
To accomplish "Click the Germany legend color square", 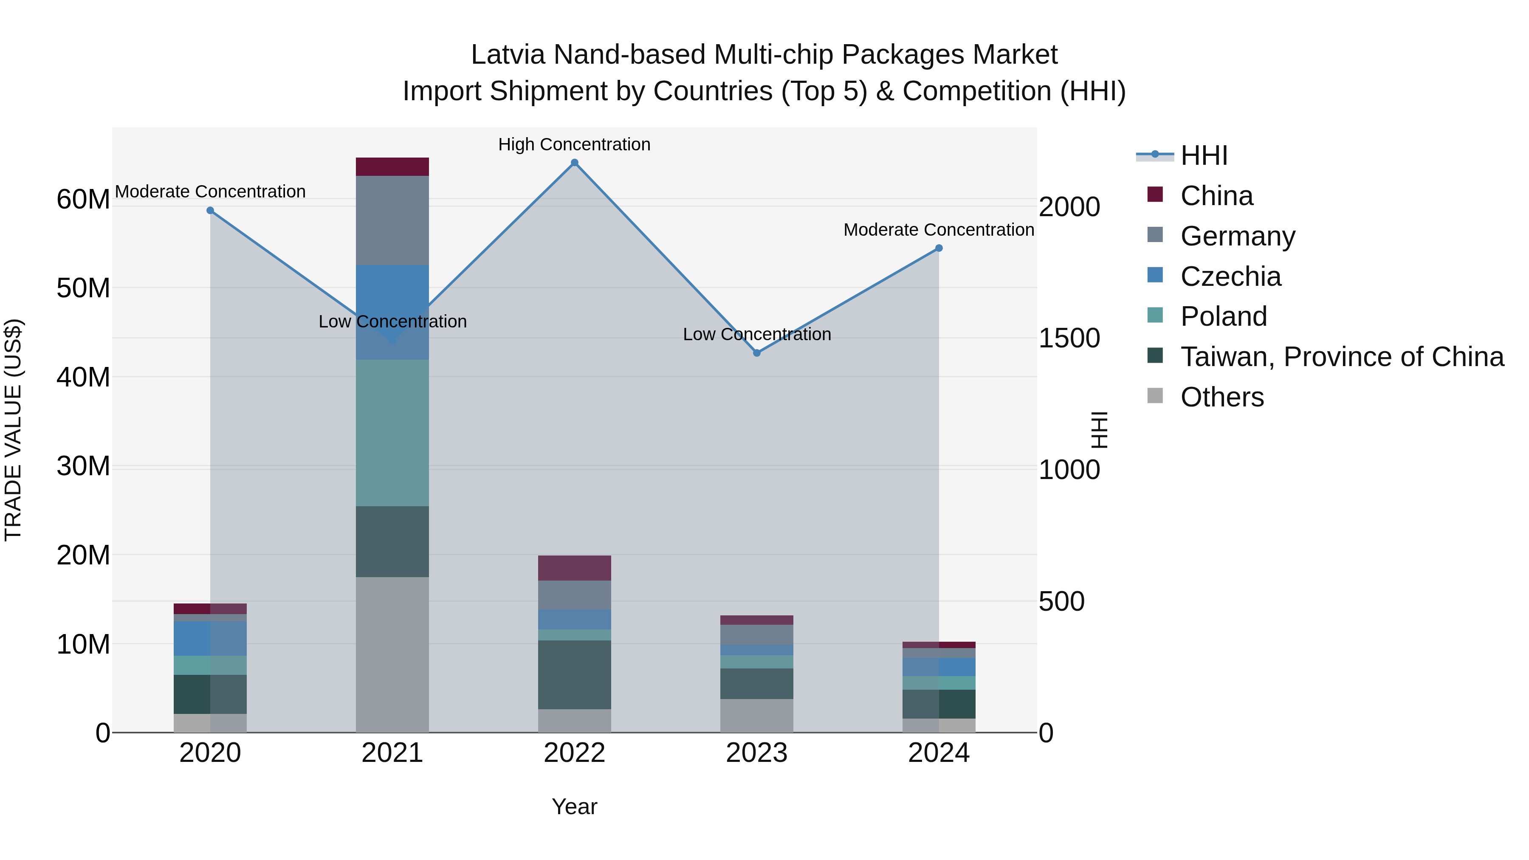I will 1155,234.
